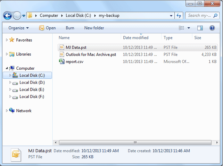Open the address bar history dropdown

click(x=171, y=16)
